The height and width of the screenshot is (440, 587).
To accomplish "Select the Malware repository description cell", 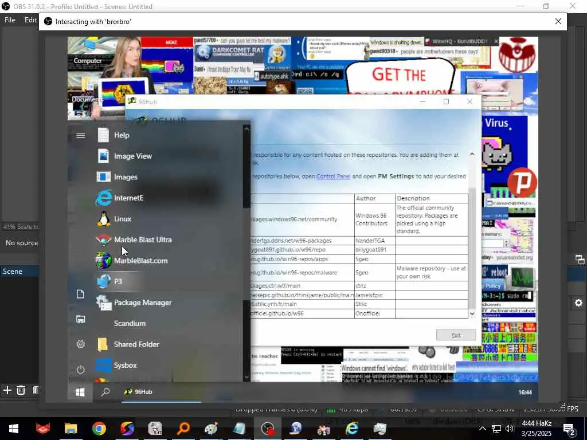I will point(432,272).
